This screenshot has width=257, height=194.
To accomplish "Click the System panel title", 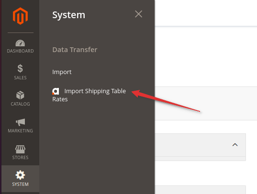I will point(68,15).
